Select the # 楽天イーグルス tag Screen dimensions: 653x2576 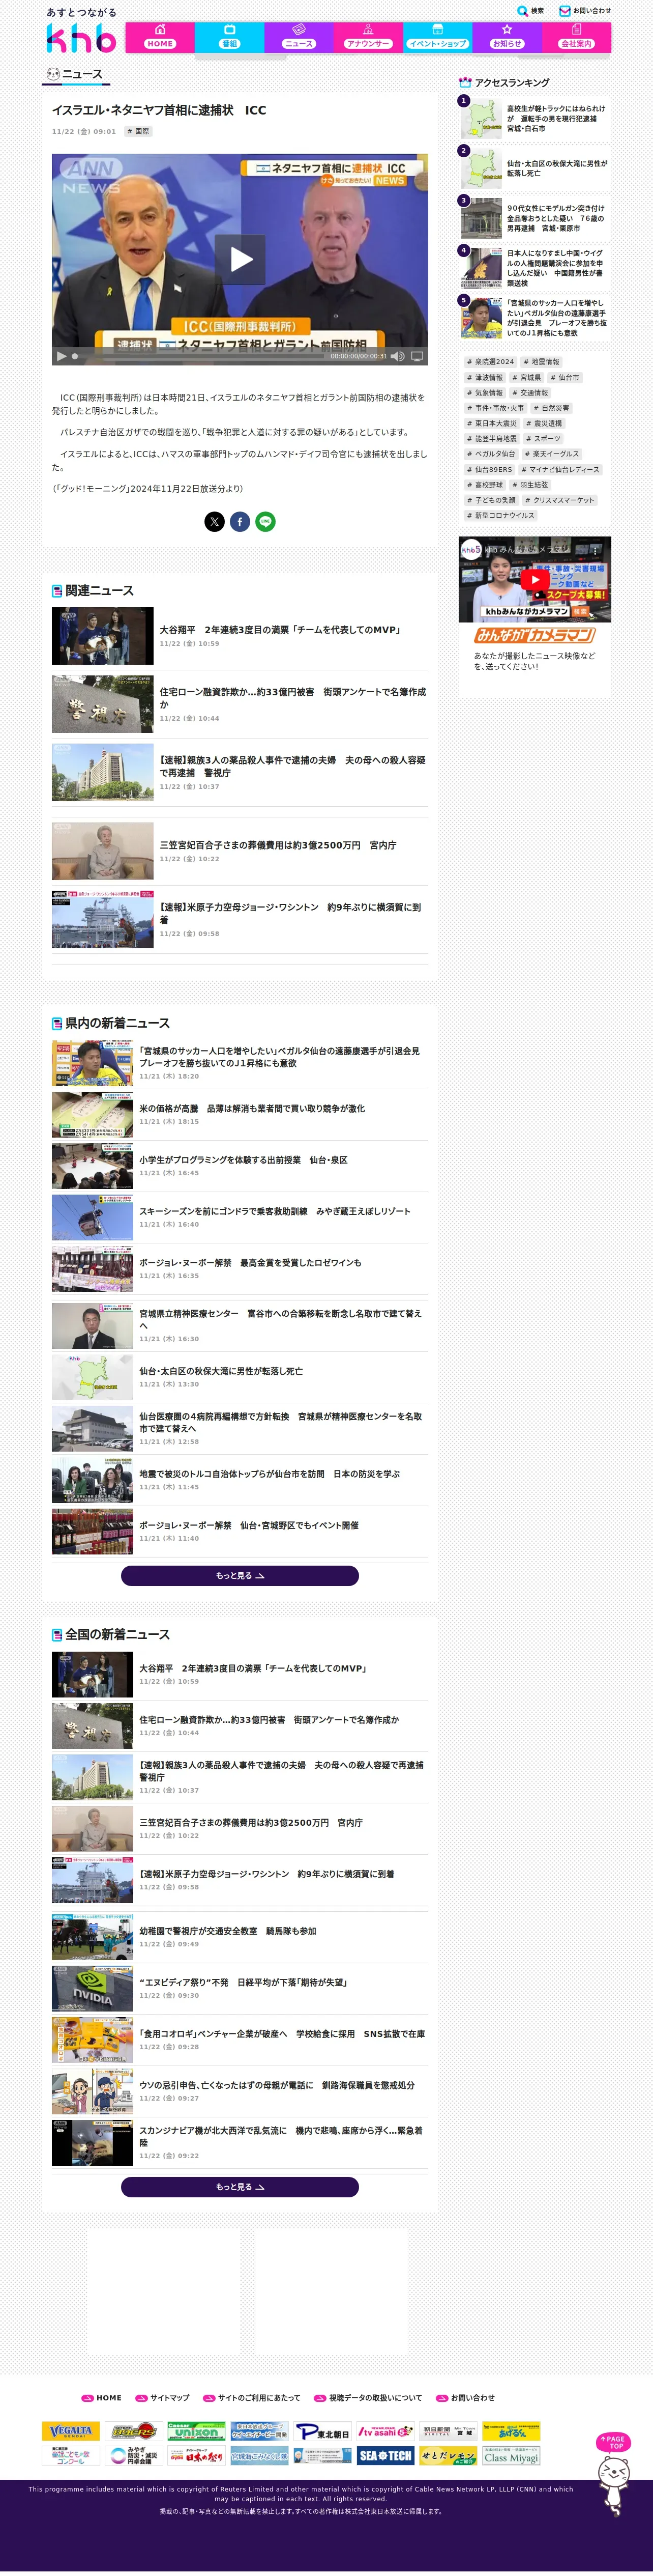(x=552, y=454)
